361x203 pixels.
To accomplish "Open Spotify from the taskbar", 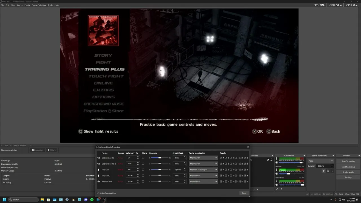I will [92, 200].
